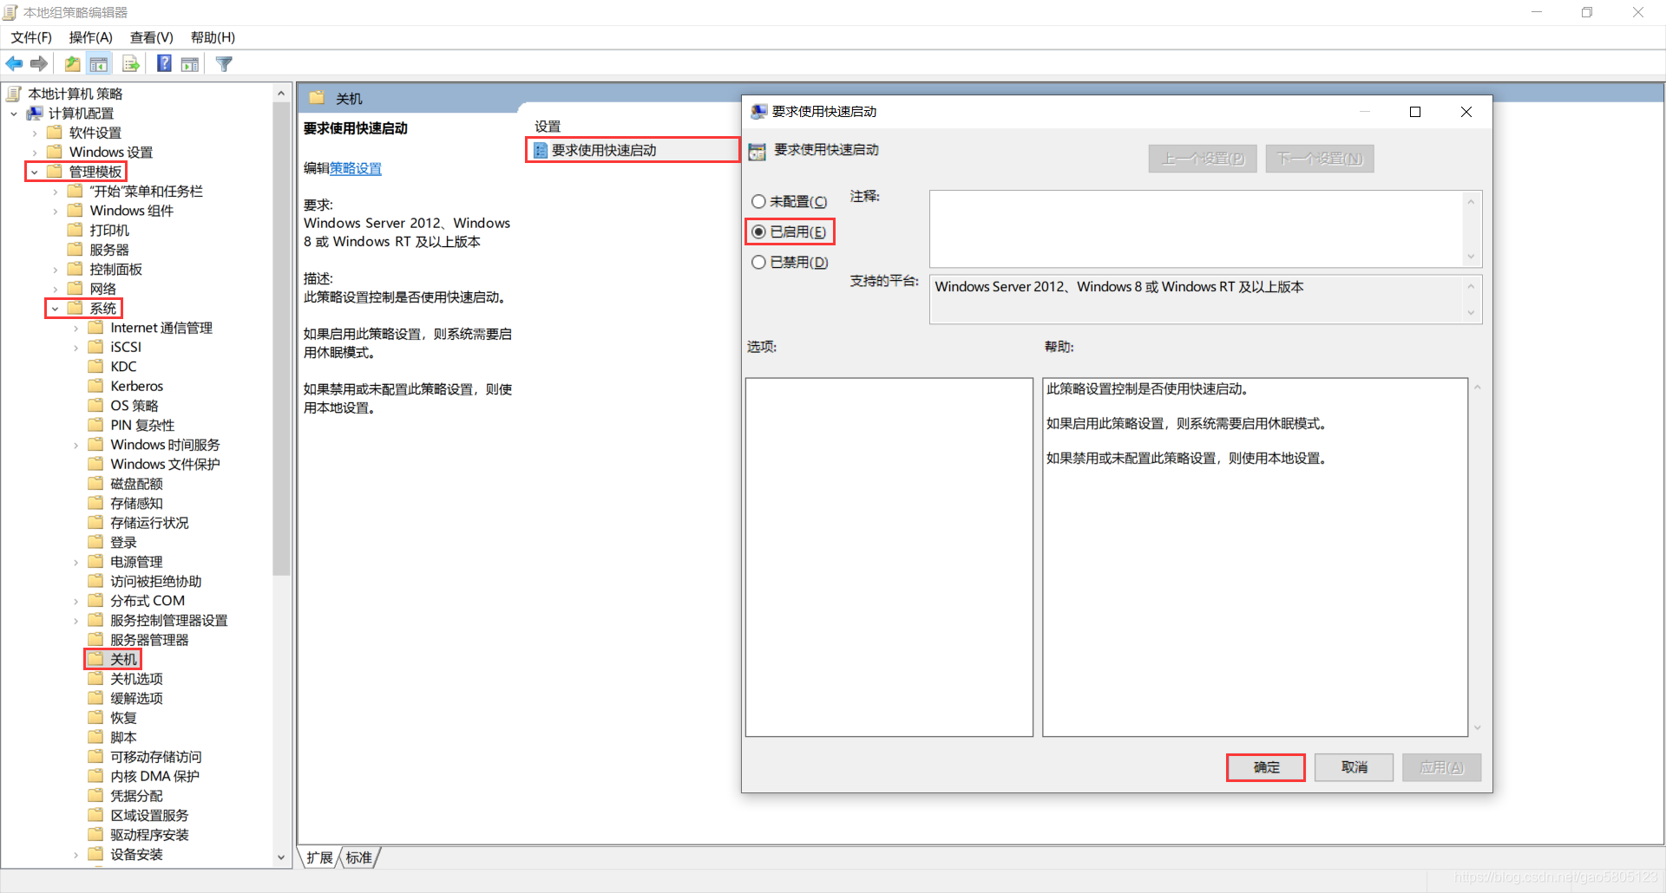This screenshot has width=1666, height=893.
Task: Click the folder icon for 脚本
Action: click(x=96, y=737)
